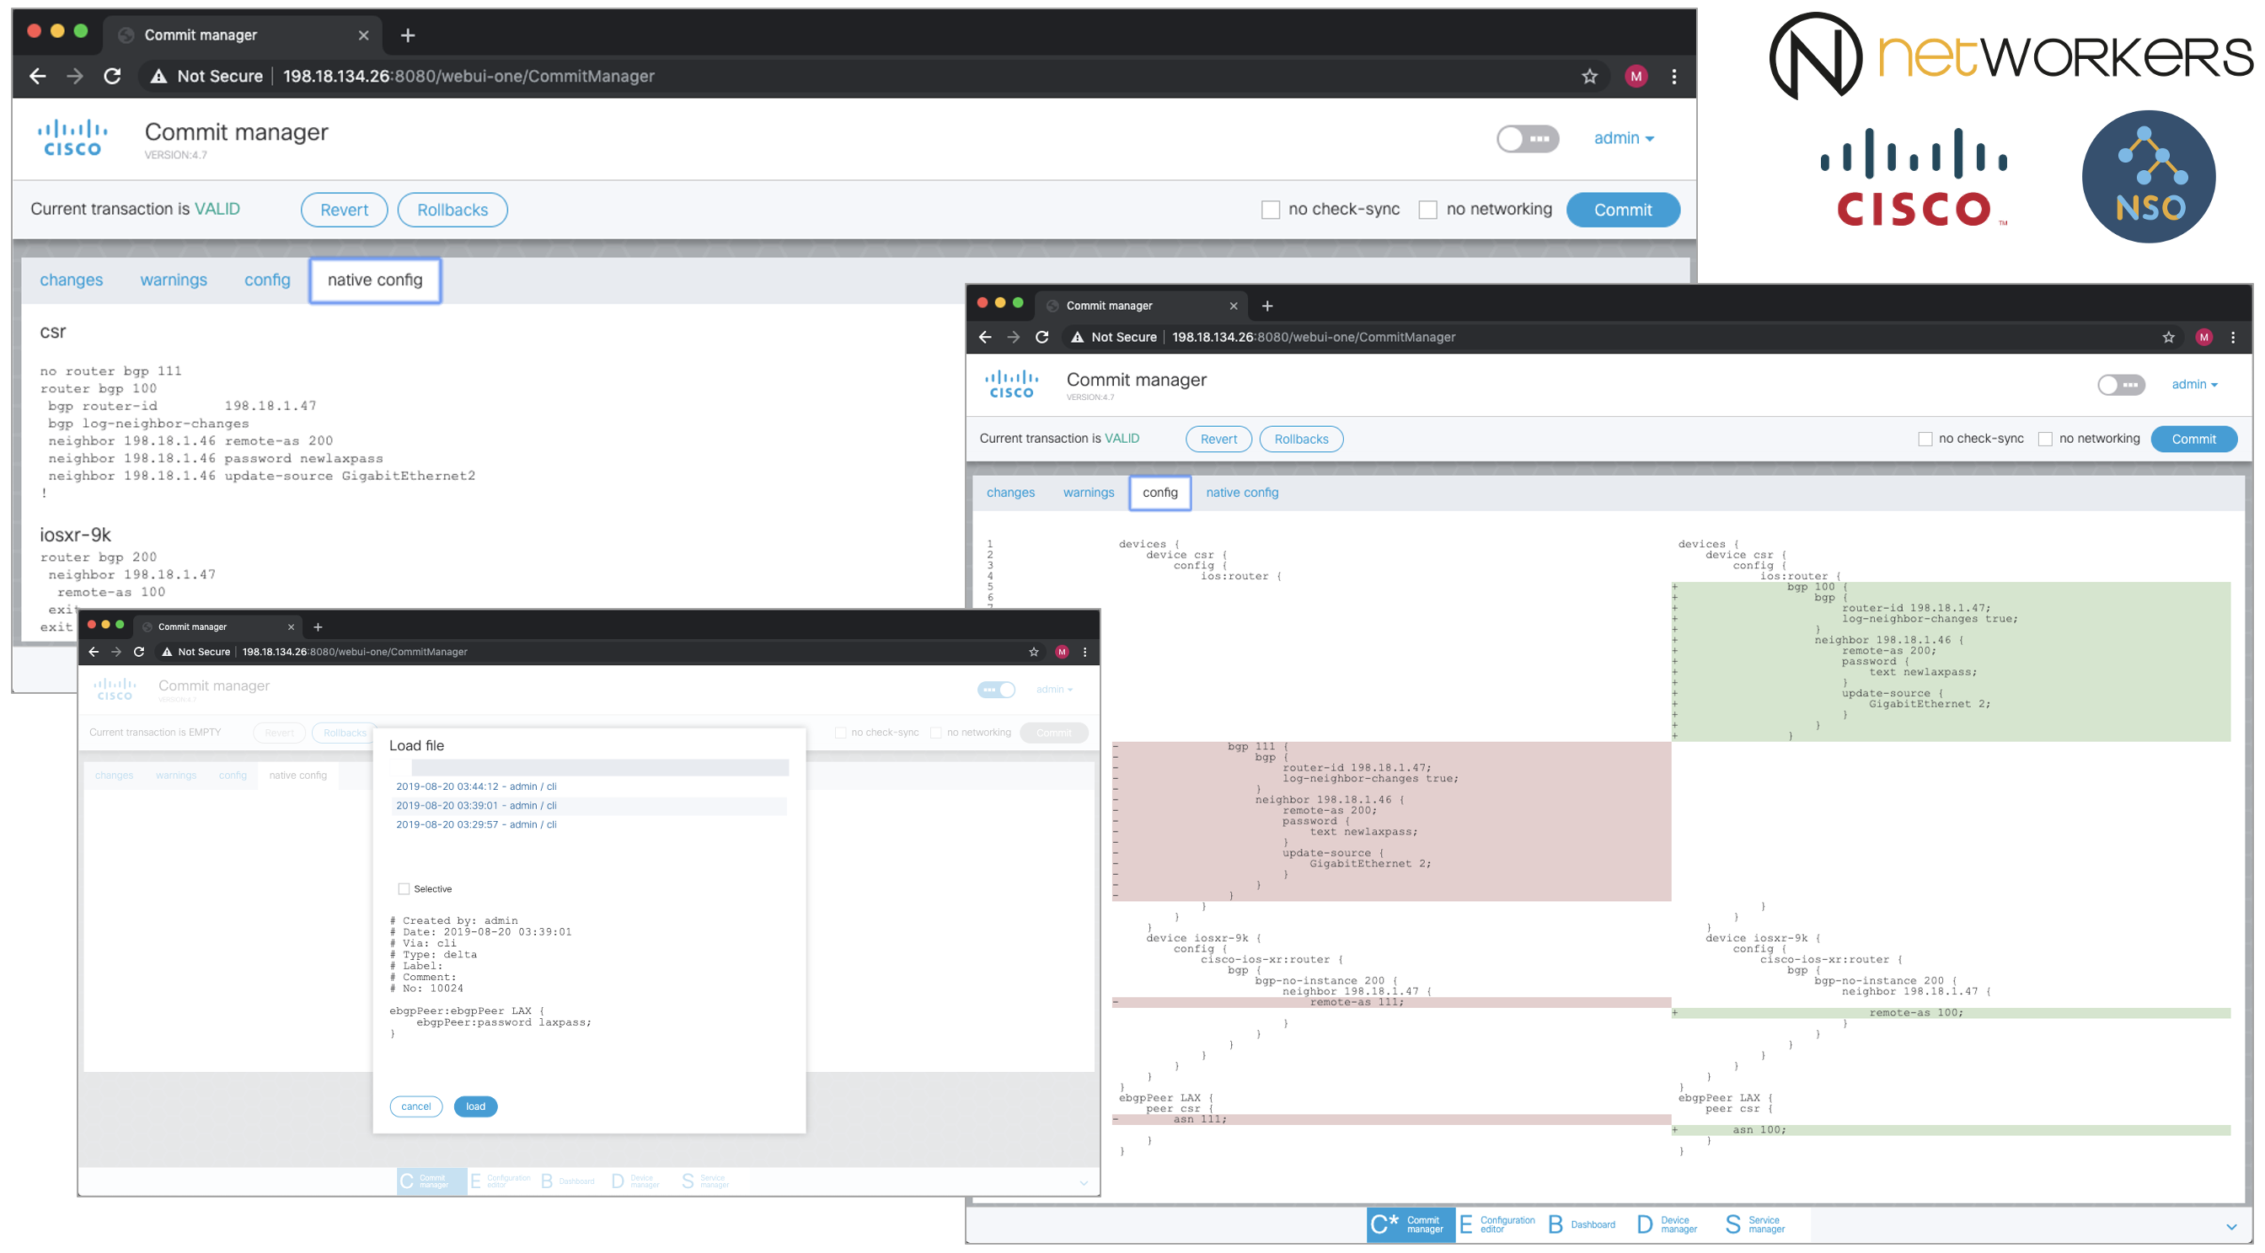
Task: Click Revert button in the right window
Action: click(1218, 440)
